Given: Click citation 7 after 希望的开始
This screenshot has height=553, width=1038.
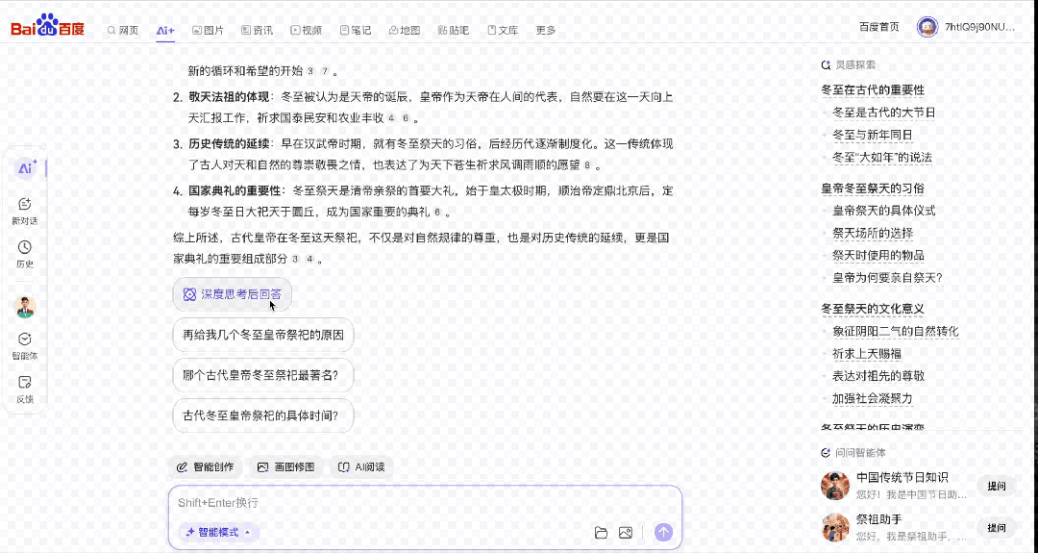Looking at the screenshot, I should 325,71.
